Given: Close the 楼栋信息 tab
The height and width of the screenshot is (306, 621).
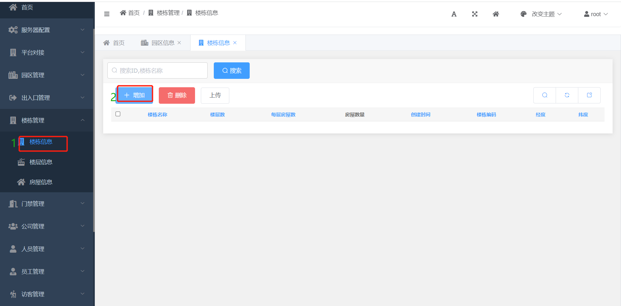Looking at the screenshot, I should [x=235, y=43].
